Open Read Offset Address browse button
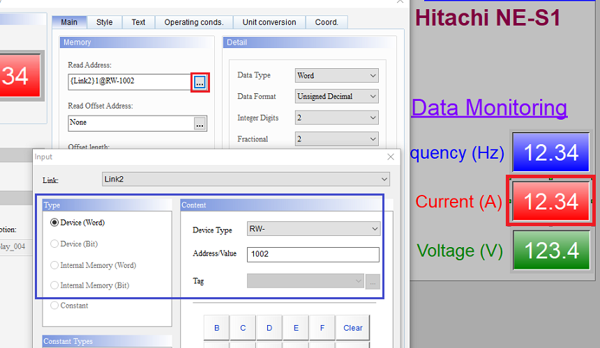Image resolution: width=600 pixels, height=348 pixels. click(x=200, y=124)
